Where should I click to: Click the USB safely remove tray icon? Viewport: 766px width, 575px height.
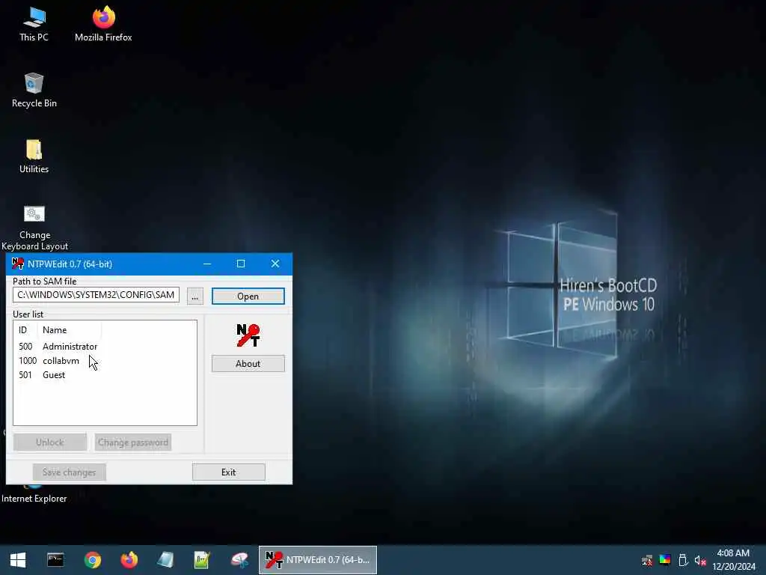(683, 560)
